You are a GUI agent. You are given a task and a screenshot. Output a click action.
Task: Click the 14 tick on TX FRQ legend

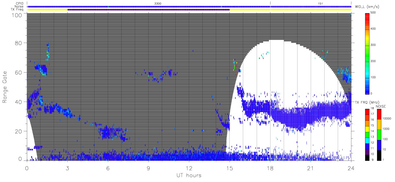[x=372, y=131]
